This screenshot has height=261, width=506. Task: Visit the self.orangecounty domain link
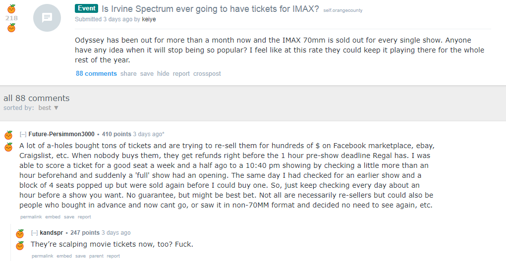click(343, 10)
